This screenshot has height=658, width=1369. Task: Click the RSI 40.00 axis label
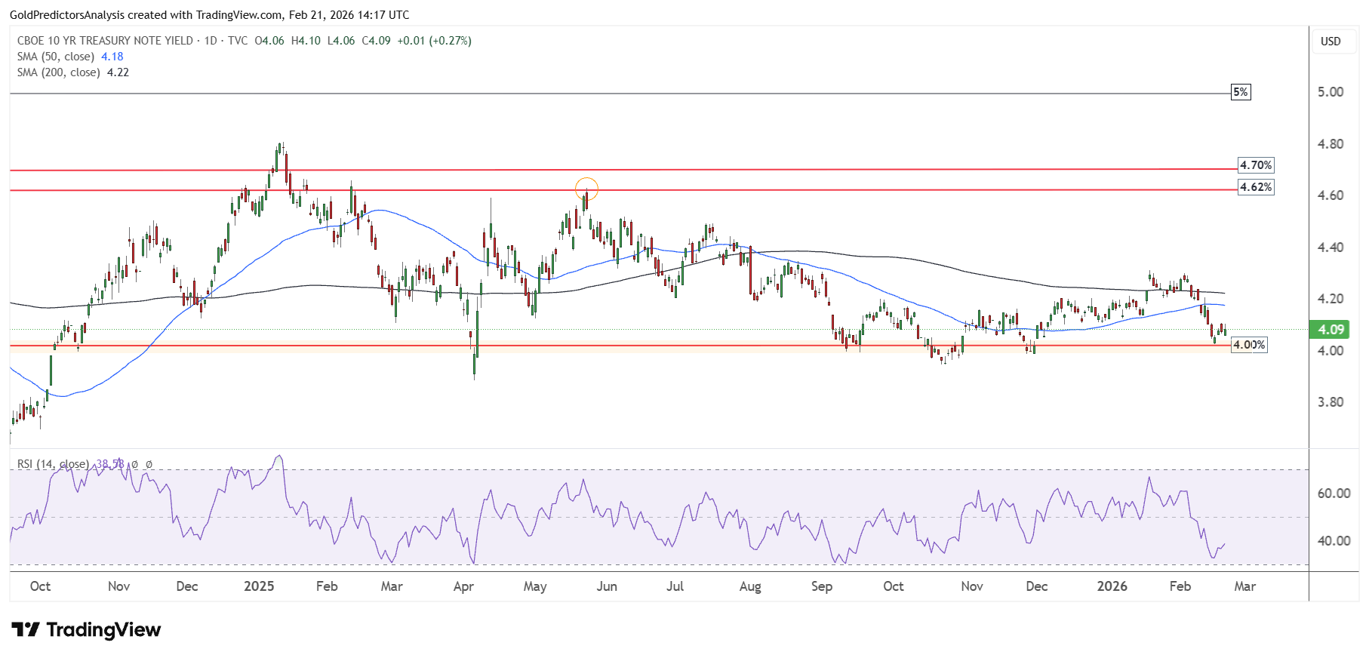click(1334, 541)
